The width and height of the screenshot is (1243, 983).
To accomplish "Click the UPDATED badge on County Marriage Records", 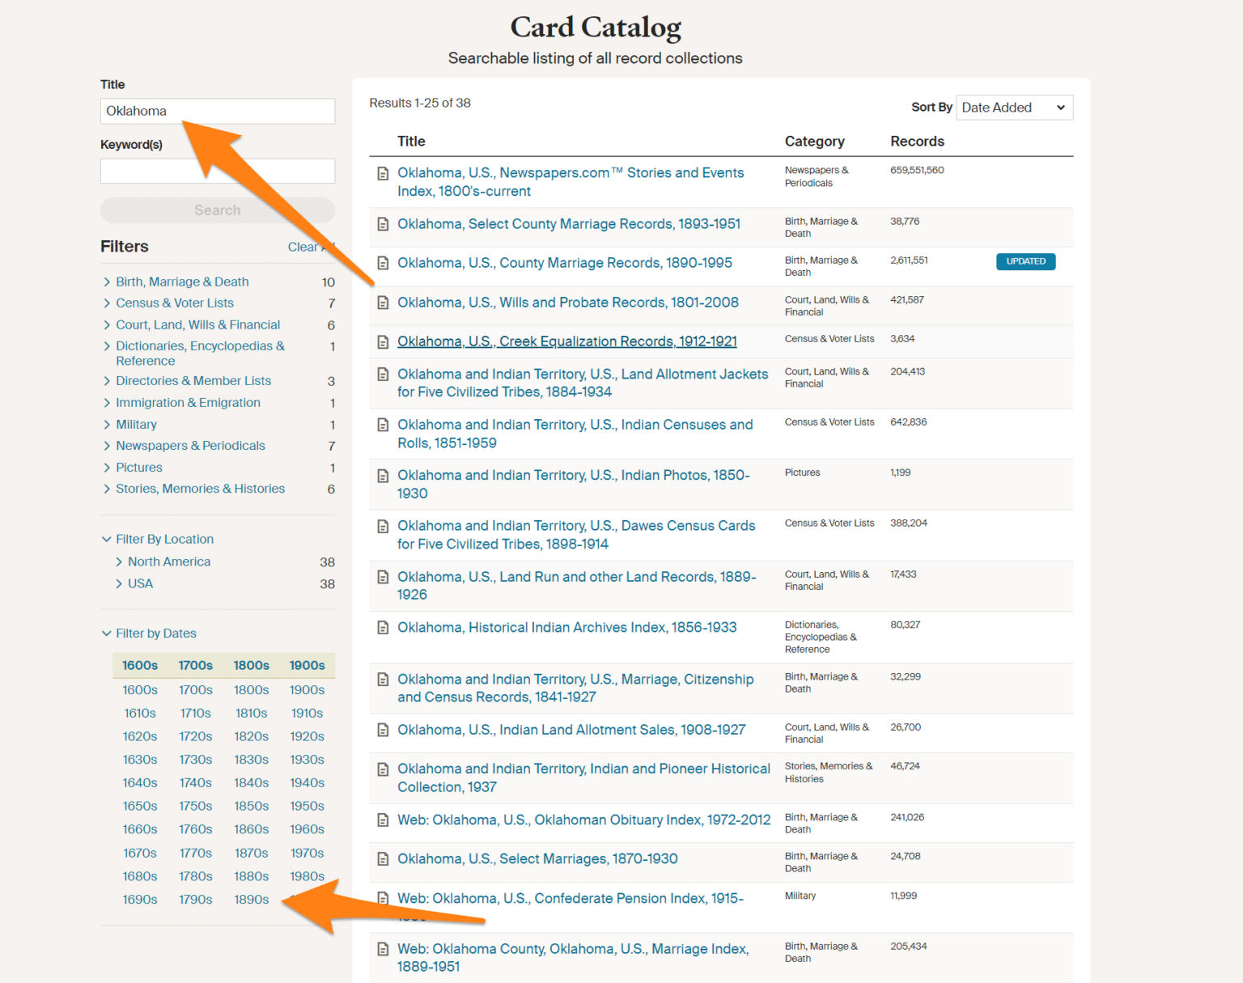I will [1025, 261].
